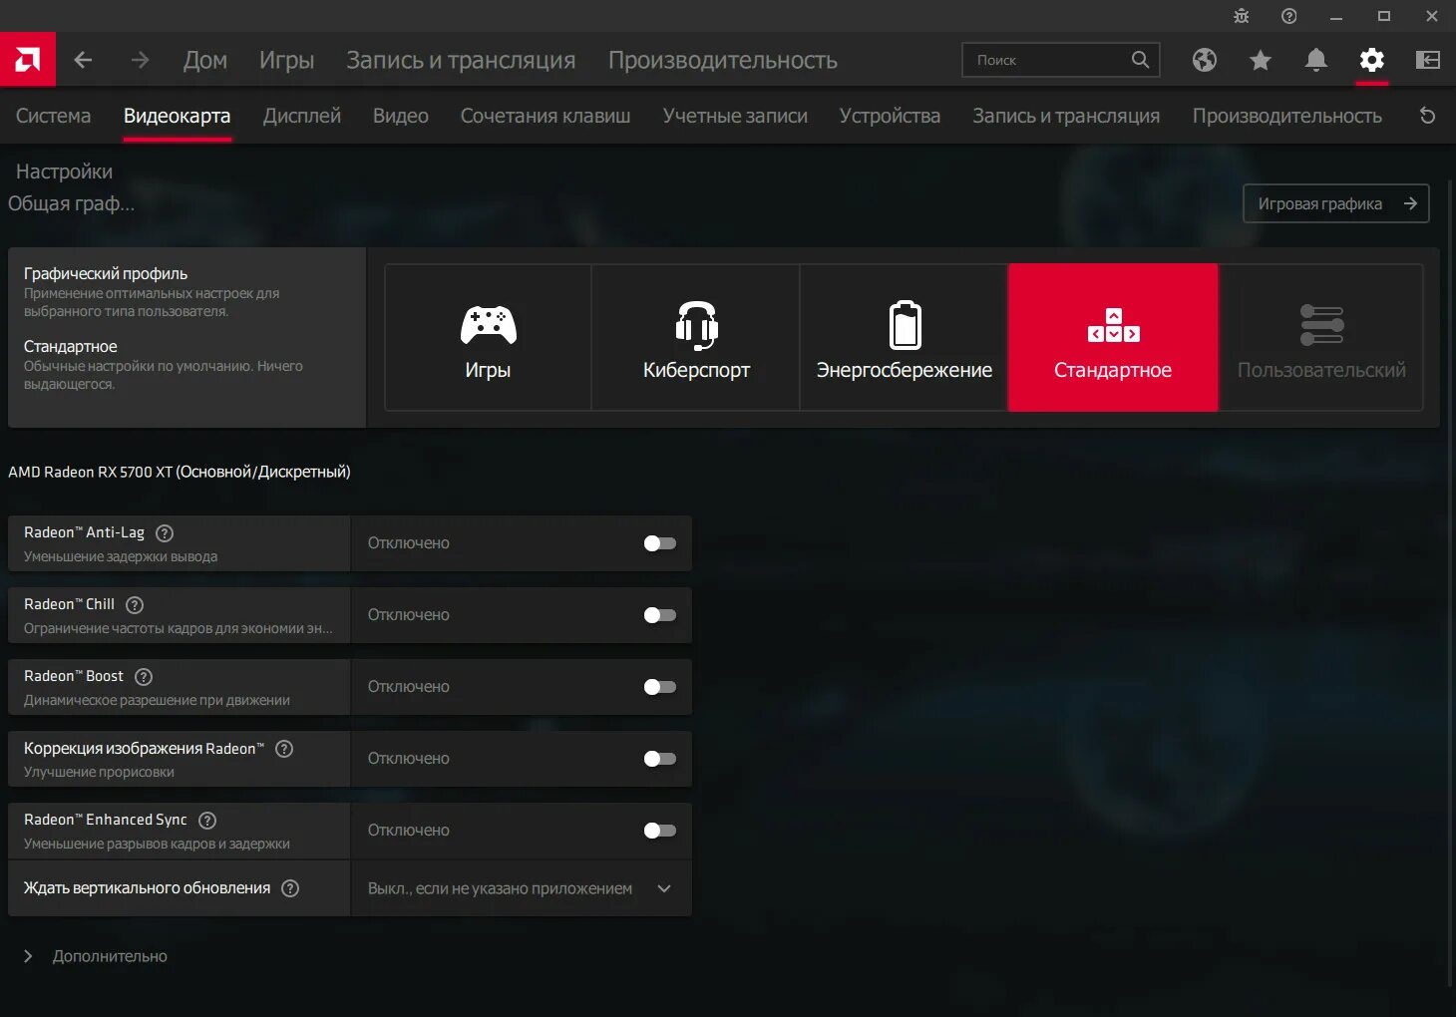Switch to Сочетания клавиш tab

tap(546, 116)
